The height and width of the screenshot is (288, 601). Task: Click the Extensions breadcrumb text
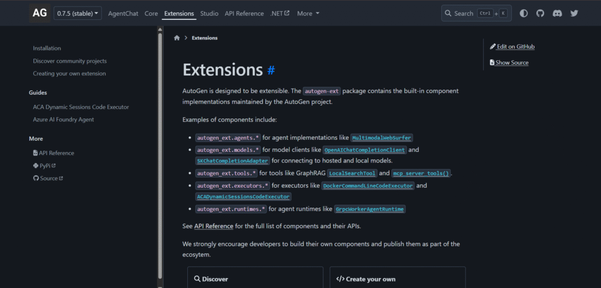(205, 38)
